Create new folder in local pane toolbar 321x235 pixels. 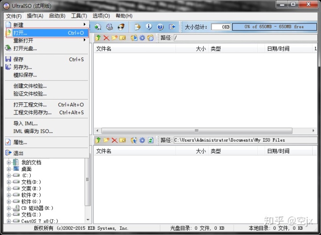tap(106, 140)
